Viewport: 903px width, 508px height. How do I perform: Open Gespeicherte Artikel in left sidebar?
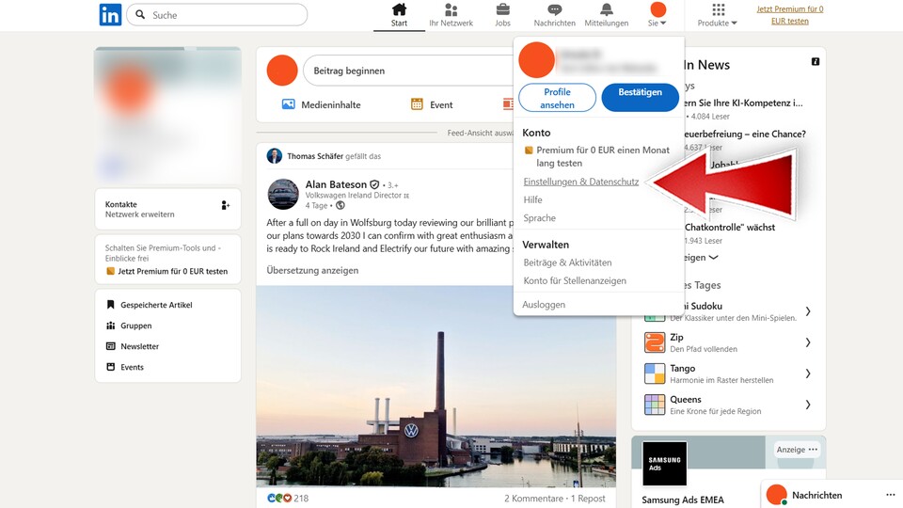tap(155, 305)
